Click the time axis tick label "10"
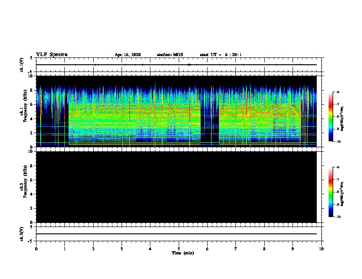Viewport: 362px width, 279px height. click(x=321, y=249)
